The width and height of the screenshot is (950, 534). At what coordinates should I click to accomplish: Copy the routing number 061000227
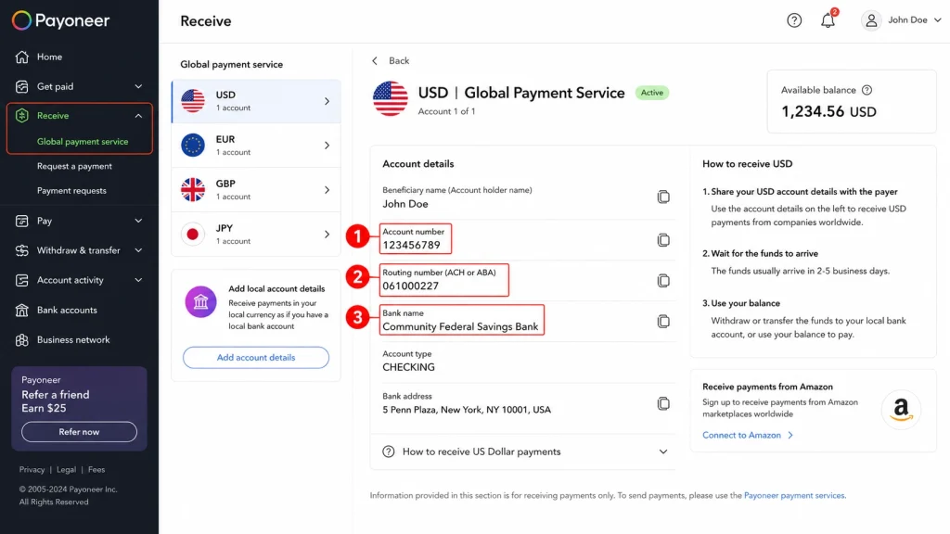663,280
